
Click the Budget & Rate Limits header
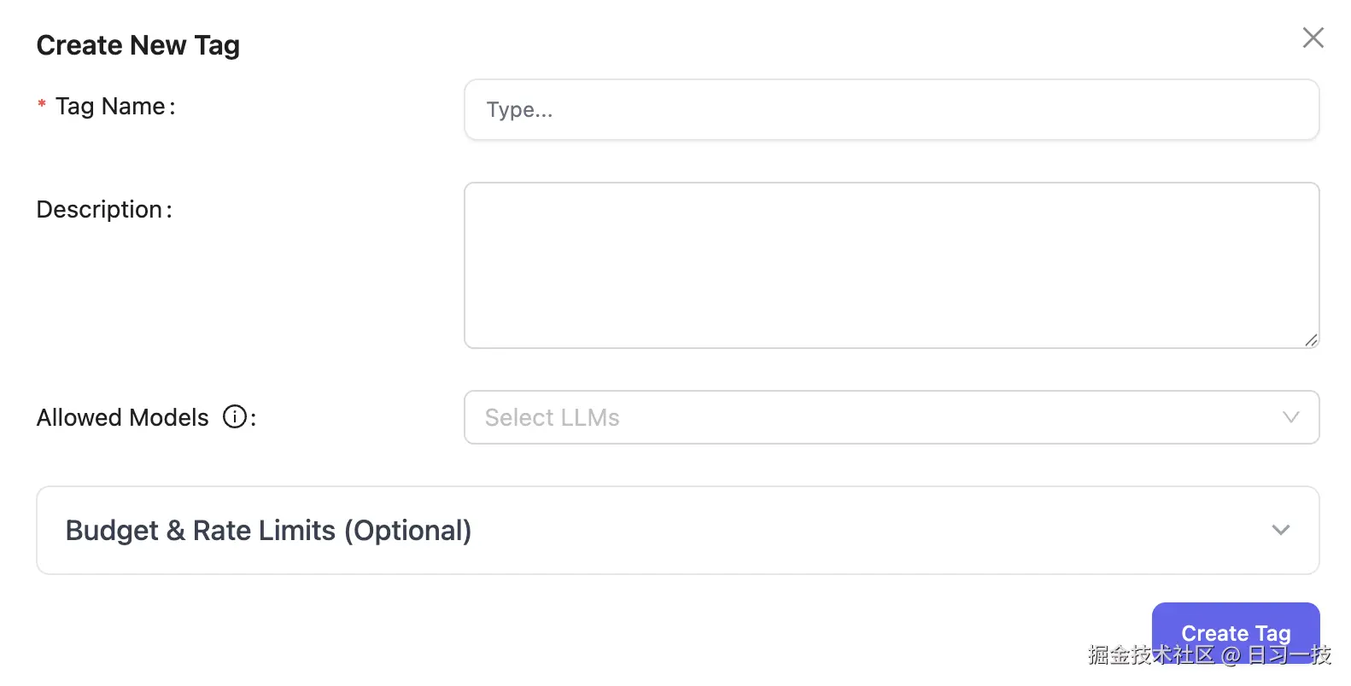(269, 530)
